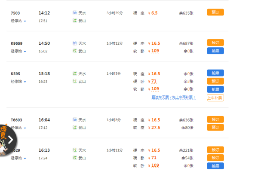
Task: Click the 过 pass-through icon for K595 天水
Action: pos(75,73)
